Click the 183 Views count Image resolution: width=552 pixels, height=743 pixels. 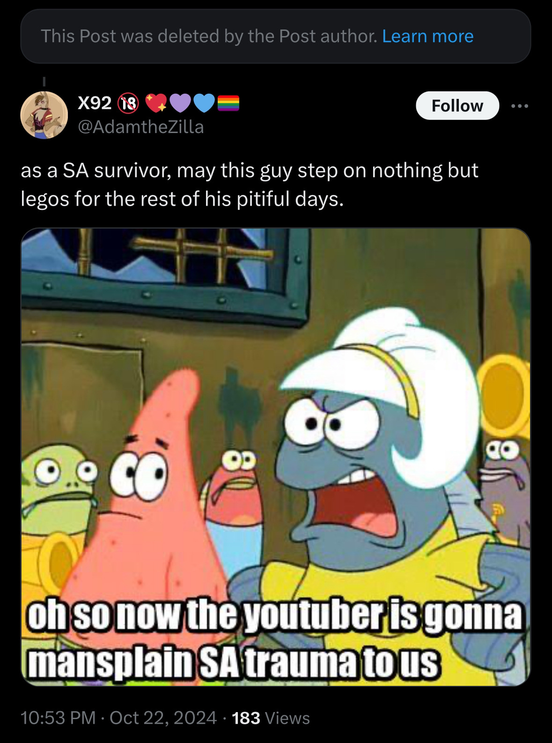pos(271,718)
